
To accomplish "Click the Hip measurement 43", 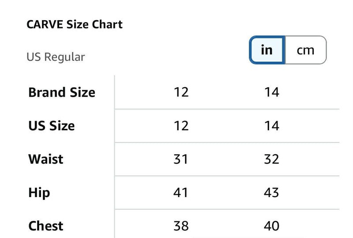I will coord(271,193).
